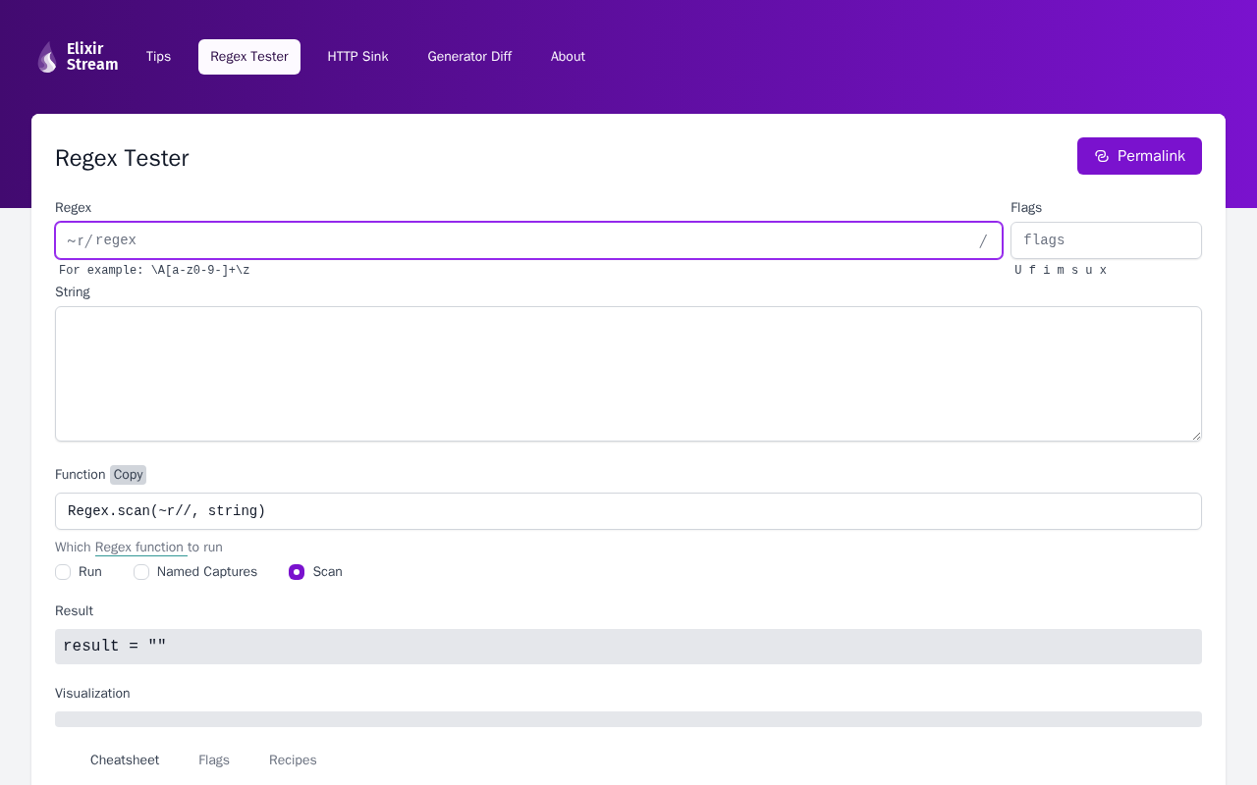Open the HTTP Sink page

click(x=357, y=57)
